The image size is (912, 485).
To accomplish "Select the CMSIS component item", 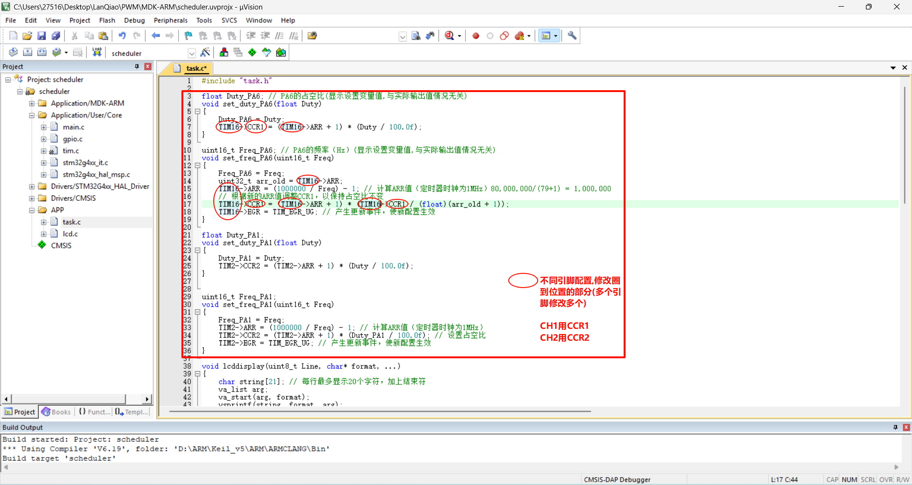I will 61,246.
